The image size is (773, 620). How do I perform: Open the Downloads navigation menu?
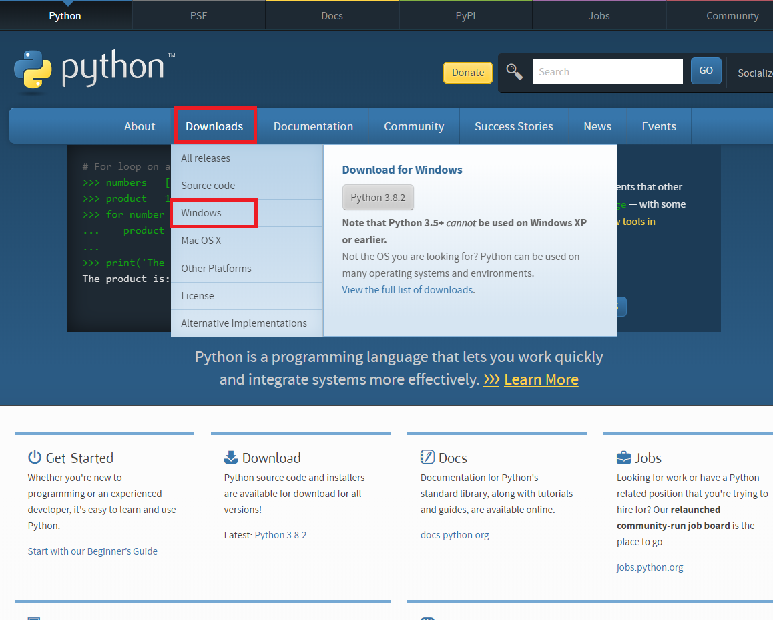(214, 126)
